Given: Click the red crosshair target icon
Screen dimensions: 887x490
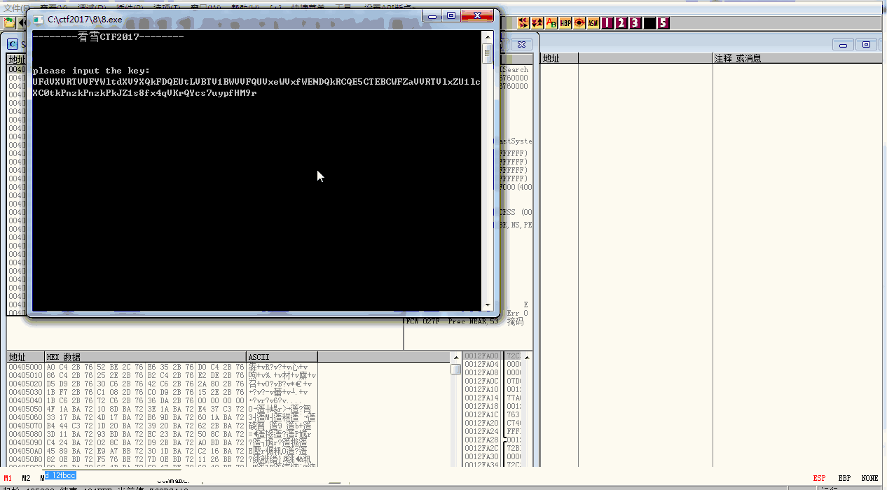Looking at the screenshot, I should (579, 23).
